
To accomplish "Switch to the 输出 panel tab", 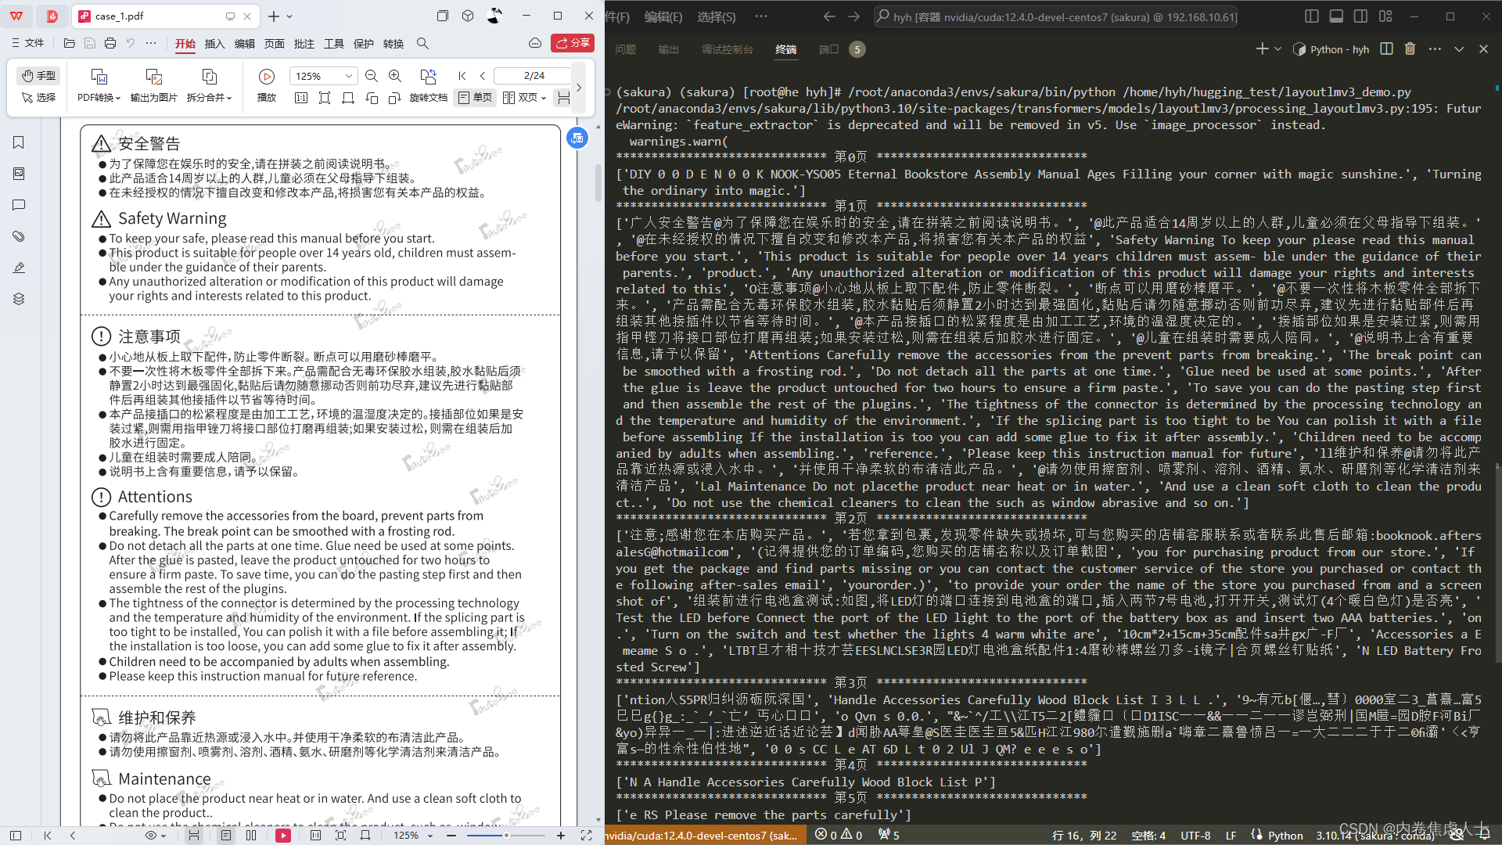I will (668, 49).
